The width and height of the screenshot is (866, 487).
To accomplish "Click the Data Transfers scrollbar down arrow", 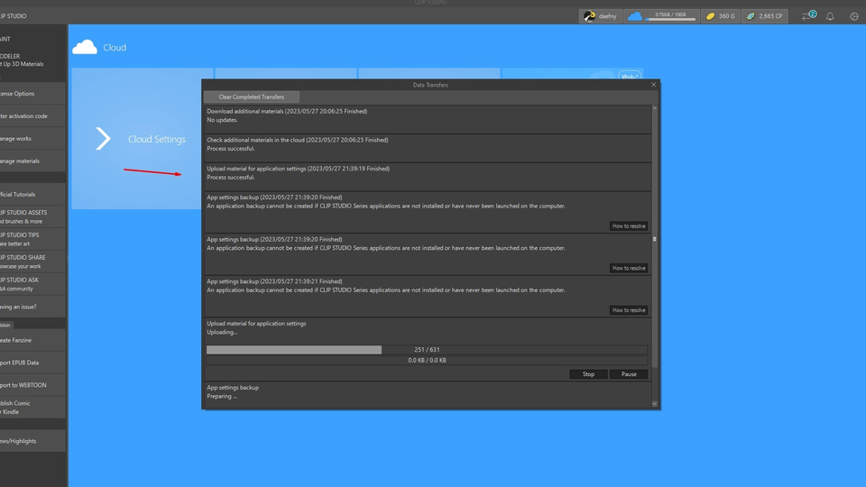I will point(655,404).
